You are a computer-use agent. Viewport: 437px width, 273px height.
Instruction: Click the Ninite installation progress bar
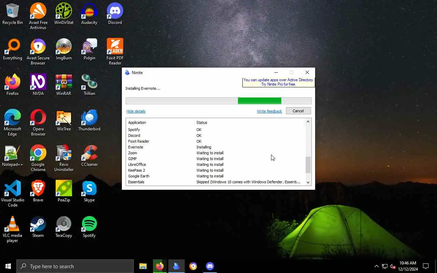point(218,101)
